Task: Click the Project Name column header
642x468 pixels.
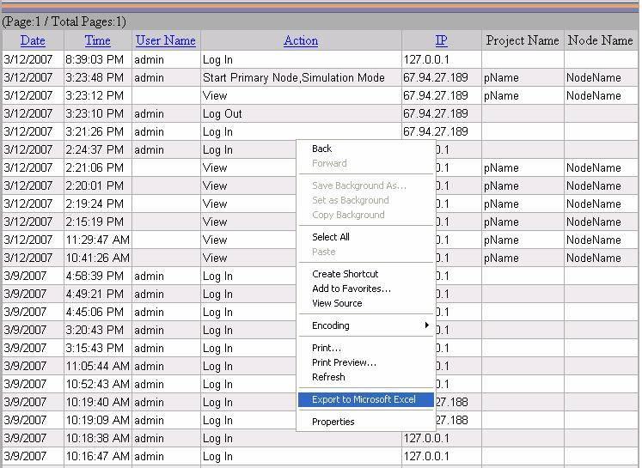Action: pos(522,40)
